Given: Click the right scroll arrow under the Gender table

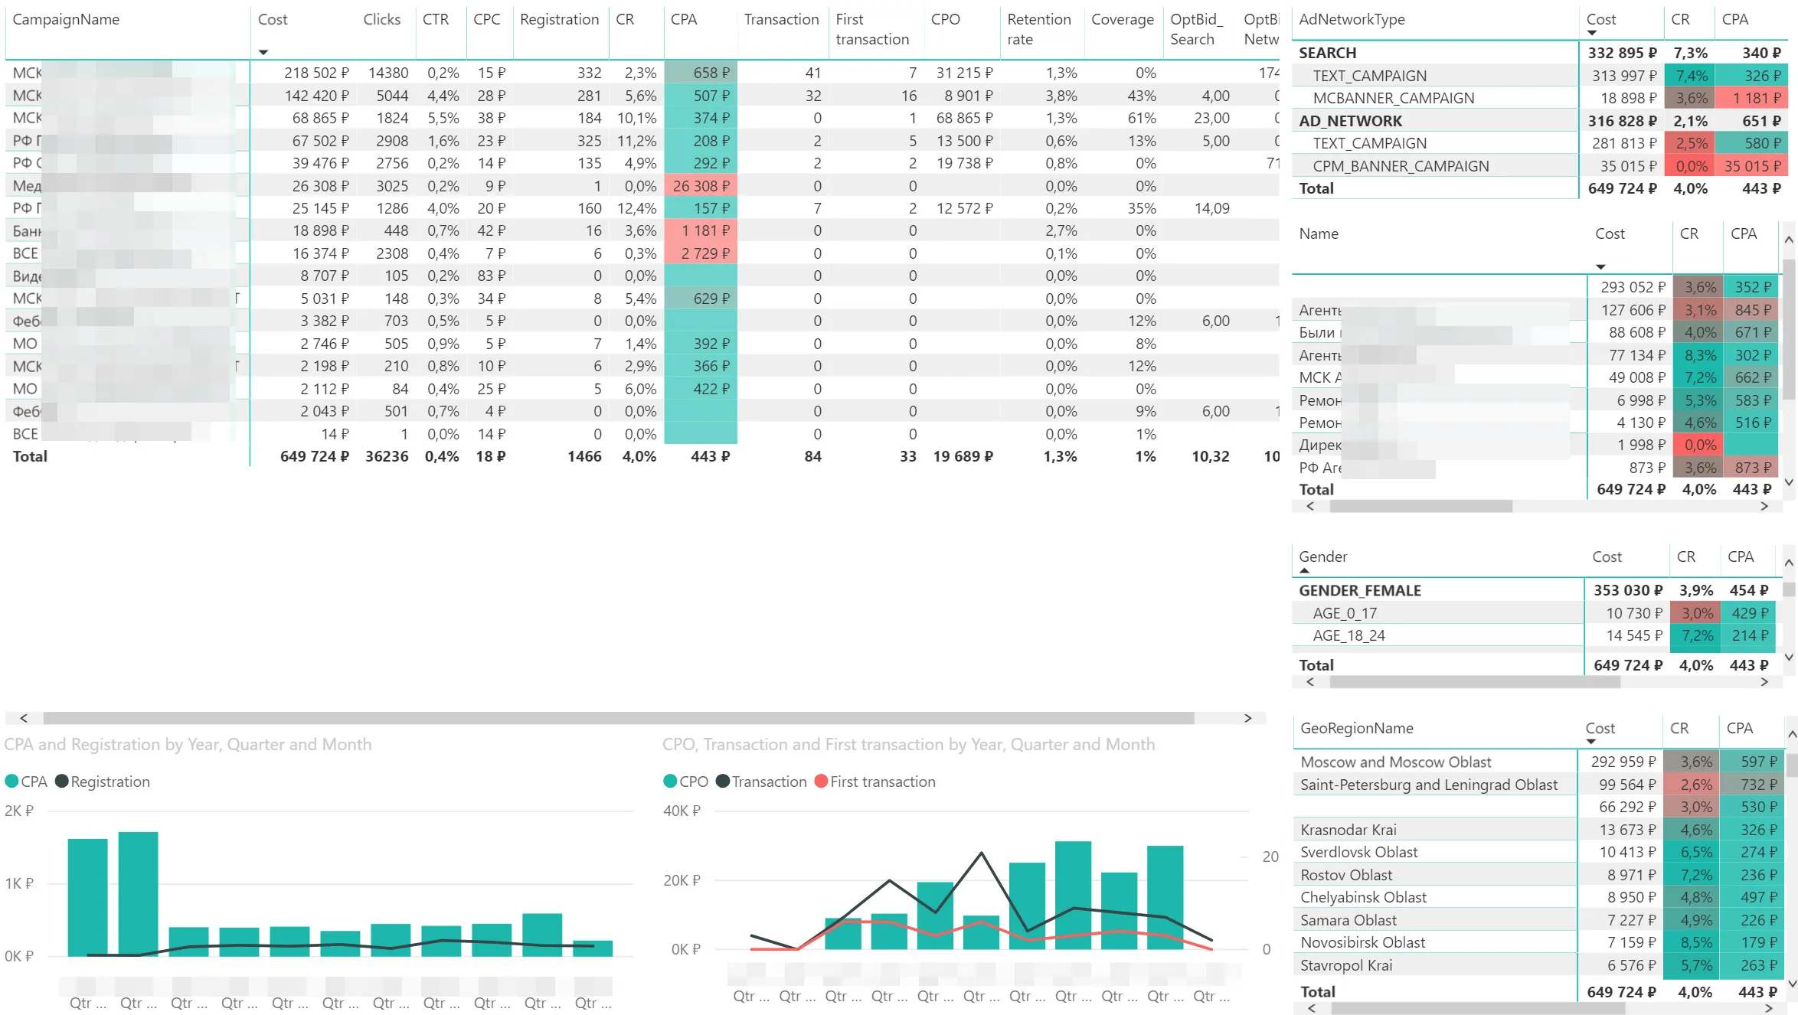Looking at the screenshot, I should (1764, 681).
